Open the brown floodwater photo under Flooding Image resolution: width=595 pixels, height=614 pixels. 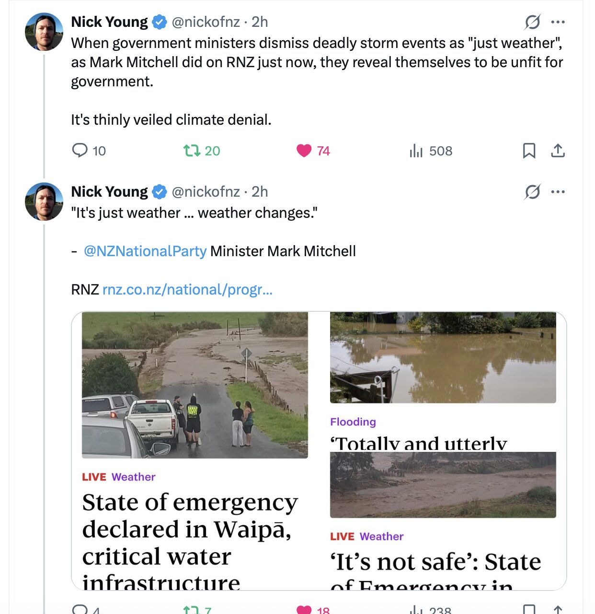tap(443, 357)
